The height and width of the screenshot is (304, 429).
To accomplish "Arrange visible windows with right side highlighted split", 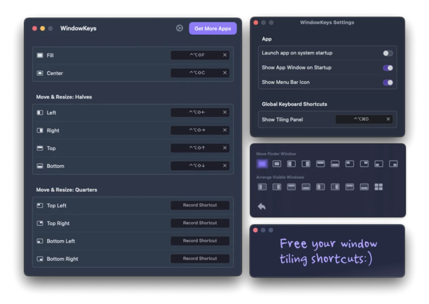I will 277,187.
